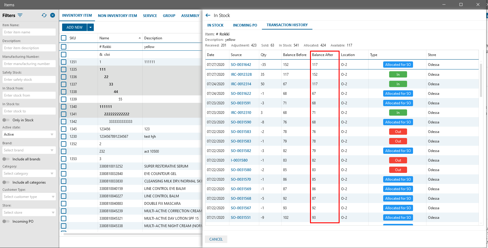This screenshot has width=488, height=248.
Task: Toggle Include all brands switch
Action: click(6, 159)
